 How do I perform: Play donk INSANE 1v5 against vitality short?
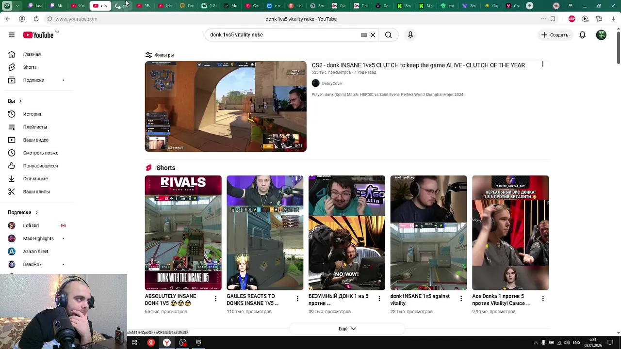click(x=429, y=233)
